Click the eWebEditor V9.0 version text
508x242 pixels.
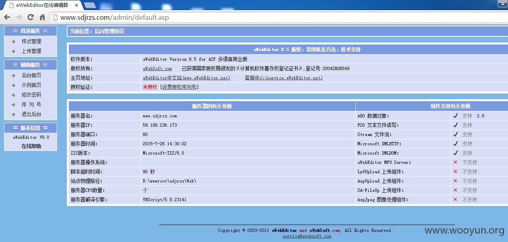(31, 137)
